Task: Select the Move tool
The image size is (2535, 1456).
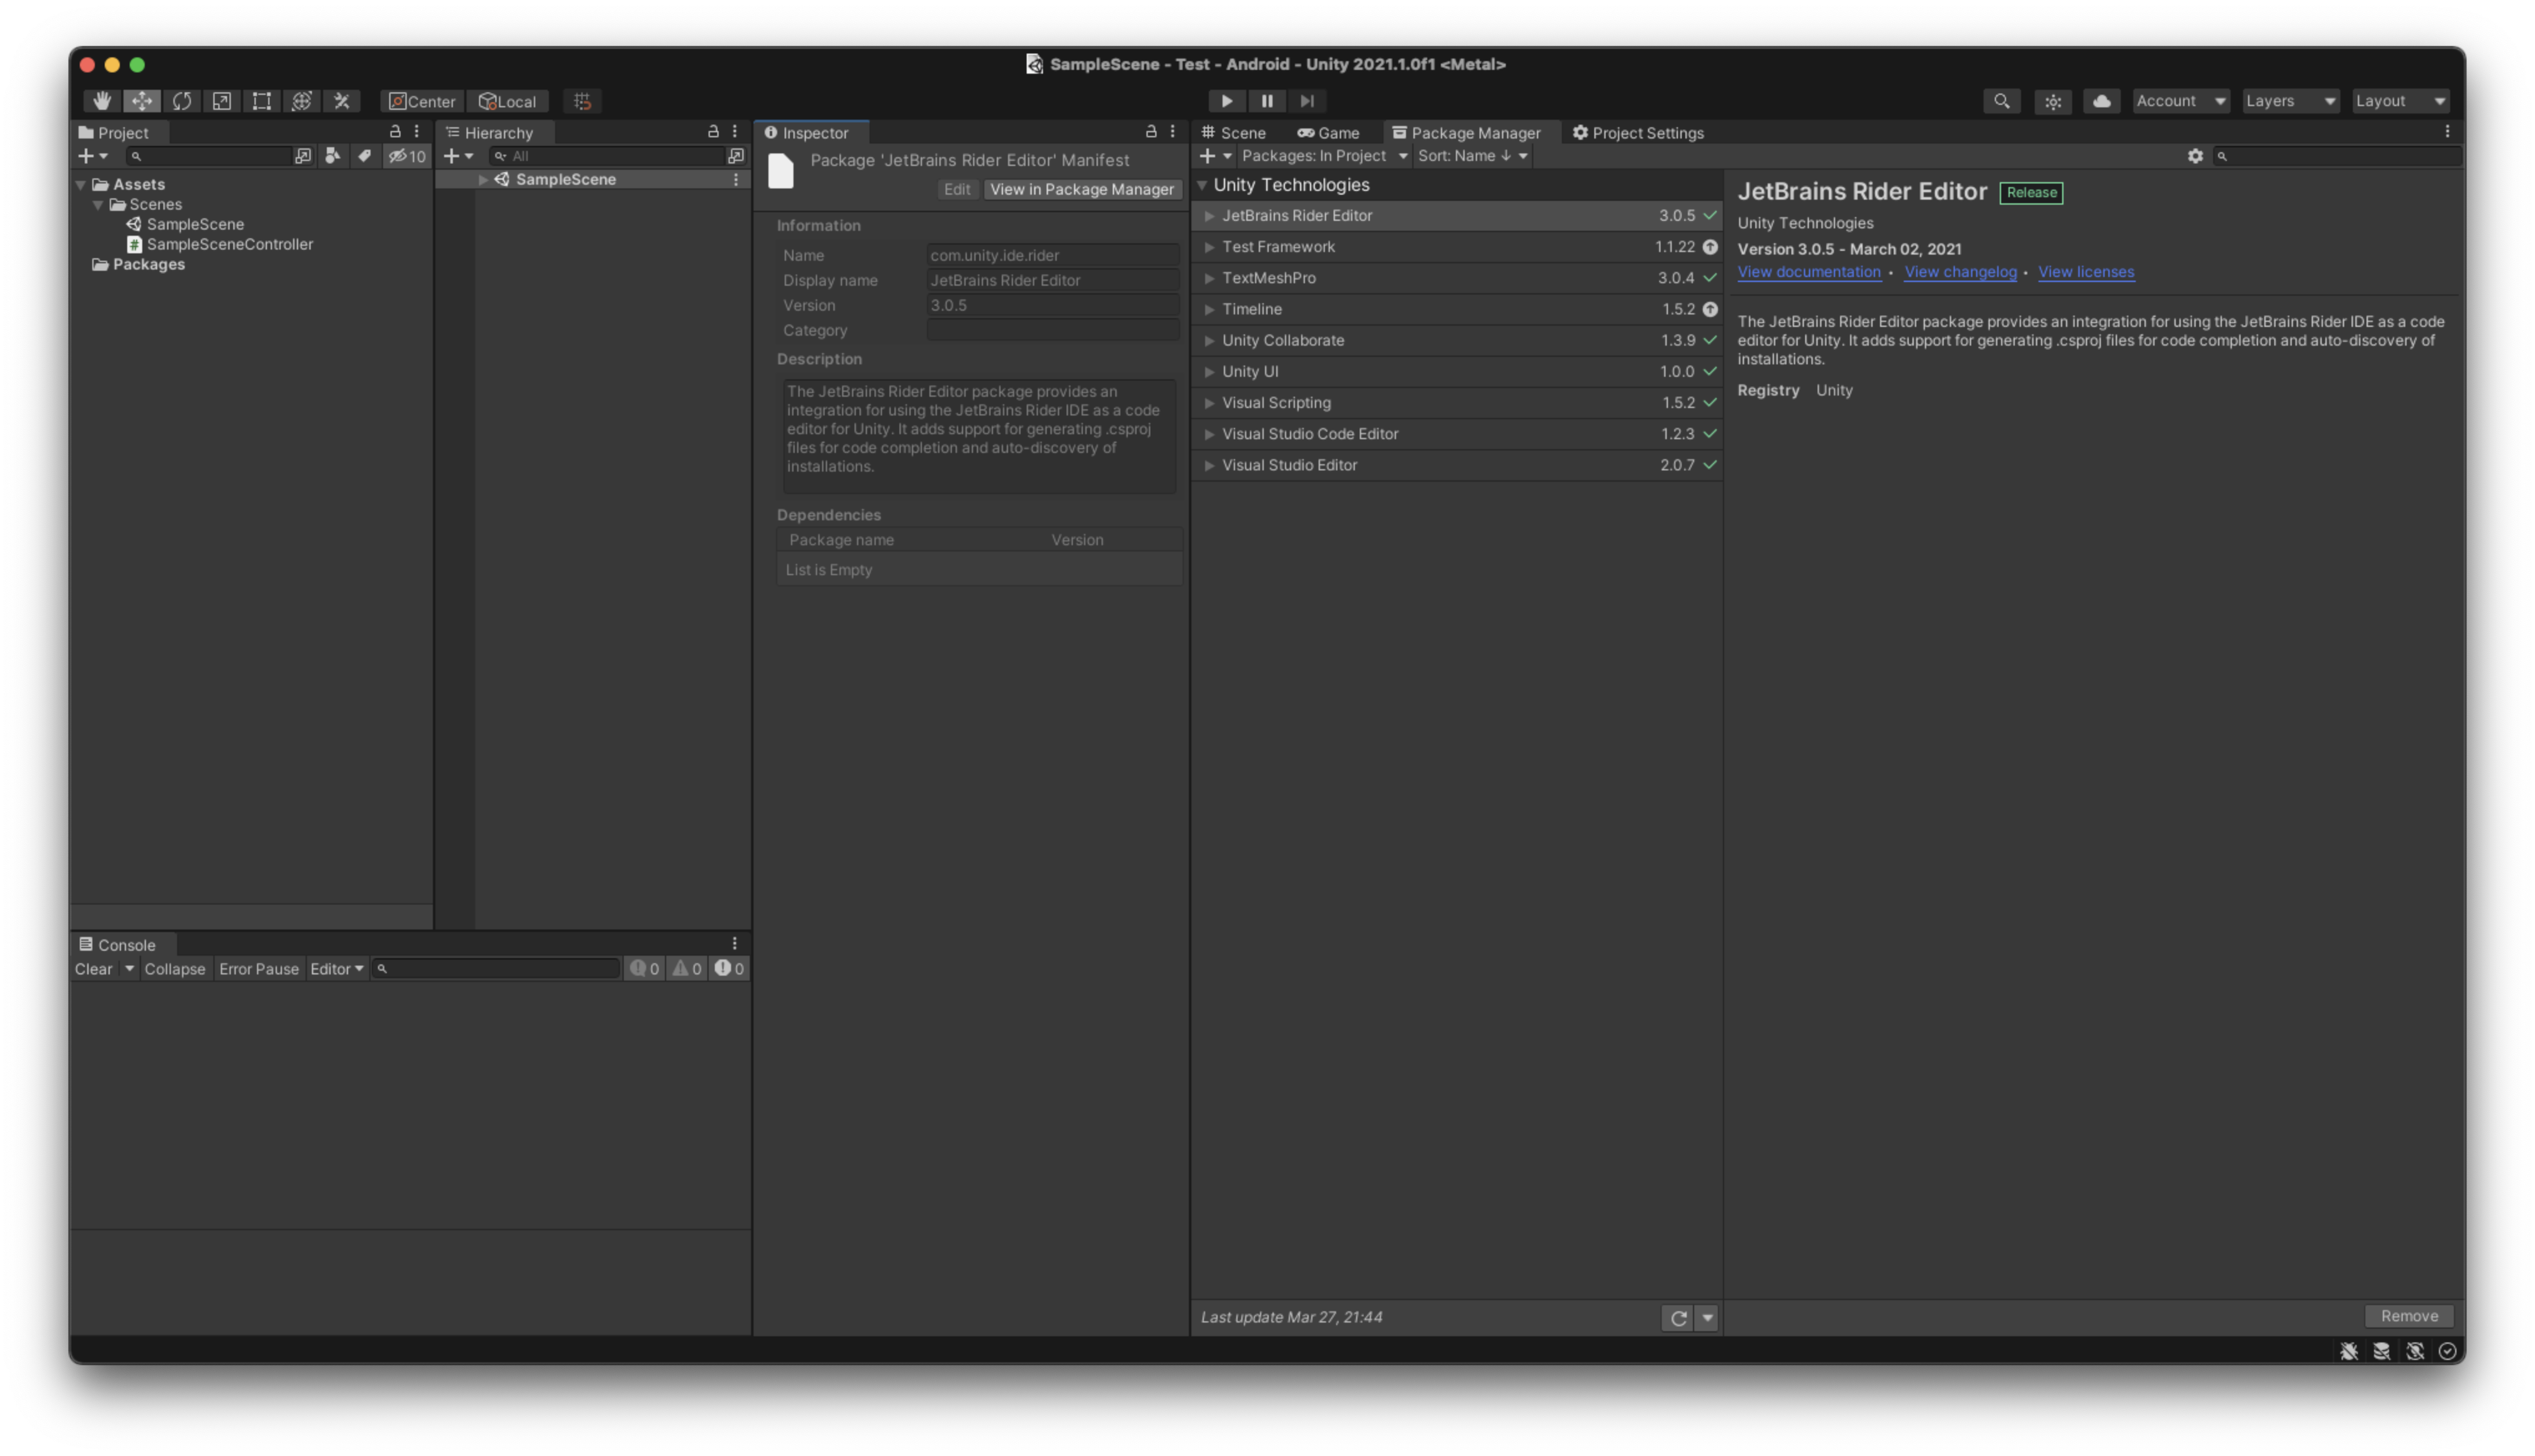Action: [x=141, y=100]
